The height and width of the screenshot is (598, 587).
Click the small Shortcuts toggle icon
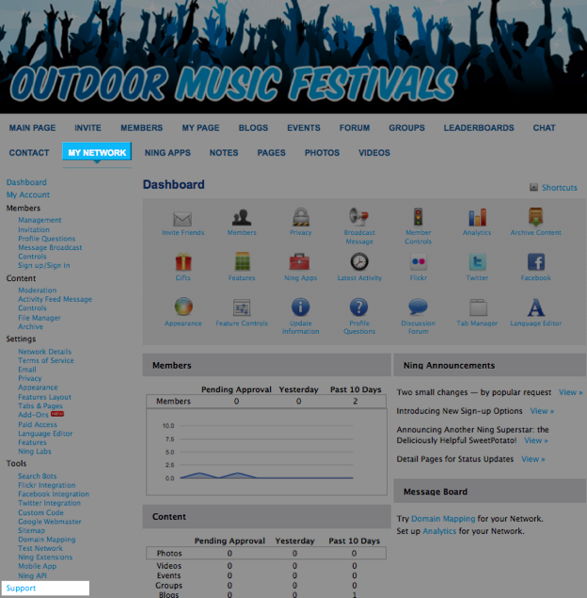tap(533, 187)
